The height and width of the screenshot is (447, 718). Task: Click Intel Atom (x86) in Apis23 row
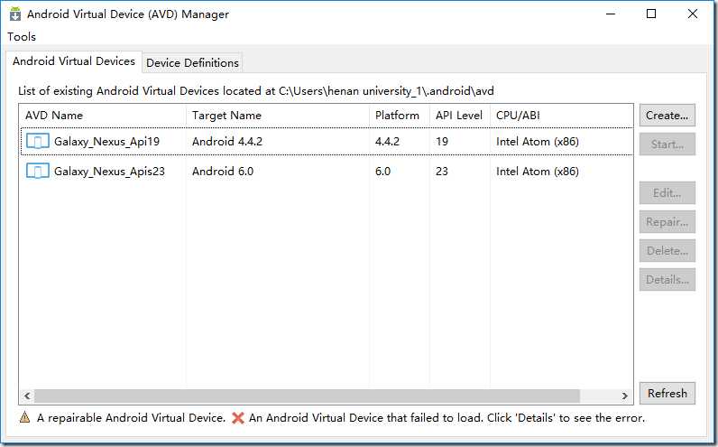[538, 171]
